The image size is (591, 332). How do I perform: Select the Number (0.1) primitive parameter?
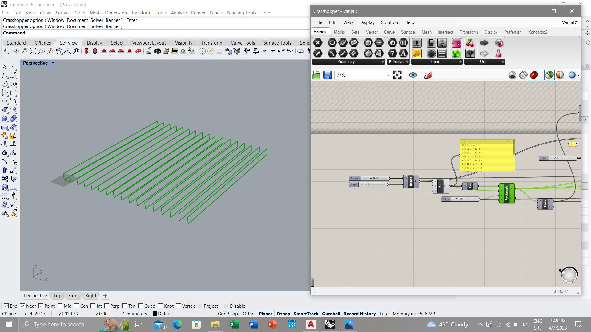click(403, 43)
